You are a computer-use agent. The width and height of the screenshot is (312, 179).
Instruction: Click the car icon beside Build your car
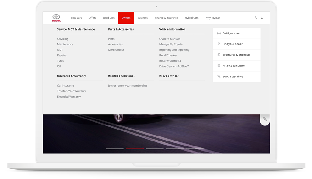tap(219, 33)
